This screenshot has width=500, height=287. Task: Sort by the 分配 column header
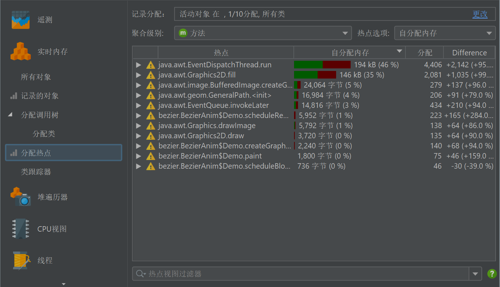425,53
